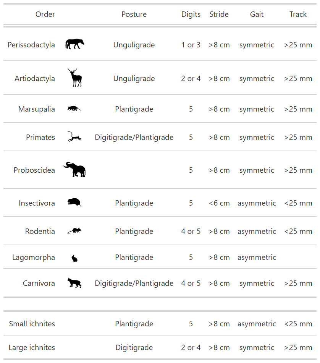Select the Large ichnites row label
This screenshot has width=320, height=363.
[x=32, y=348]
